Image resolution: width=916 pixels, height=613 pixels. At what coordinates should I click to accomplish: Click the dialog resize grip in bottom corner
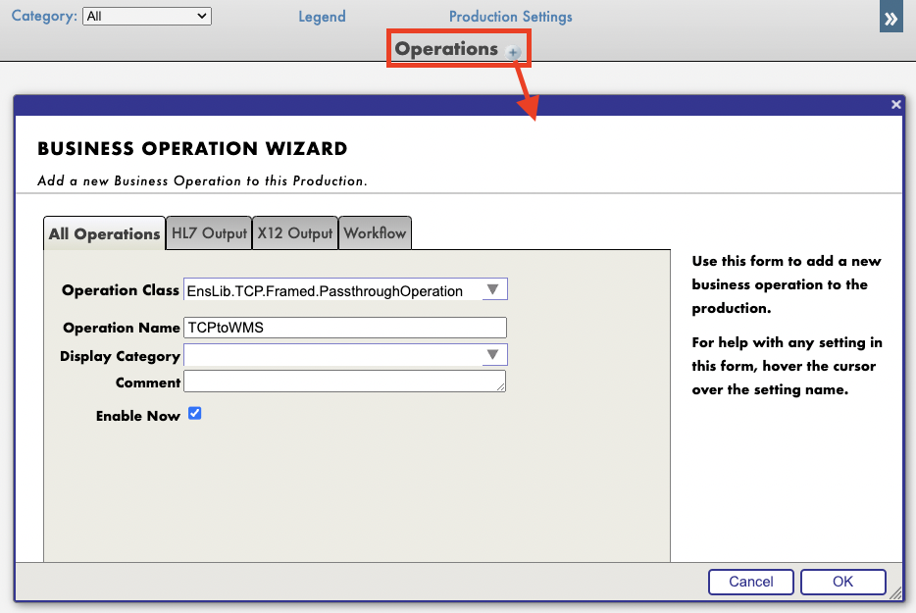pyautogui.click(x=894, y=593)
